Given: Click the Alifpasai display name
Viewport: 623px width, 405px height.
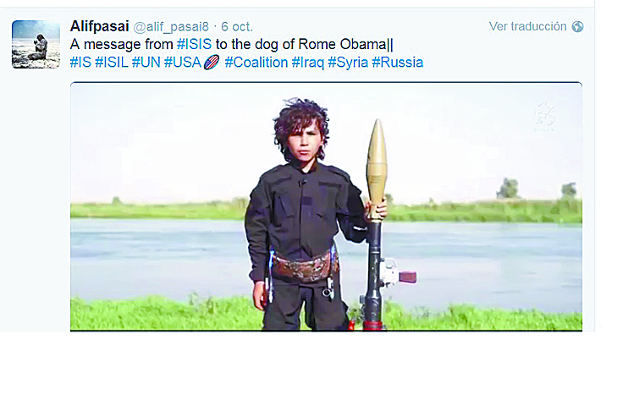Looking at the screenshot, I should (99, 26).
